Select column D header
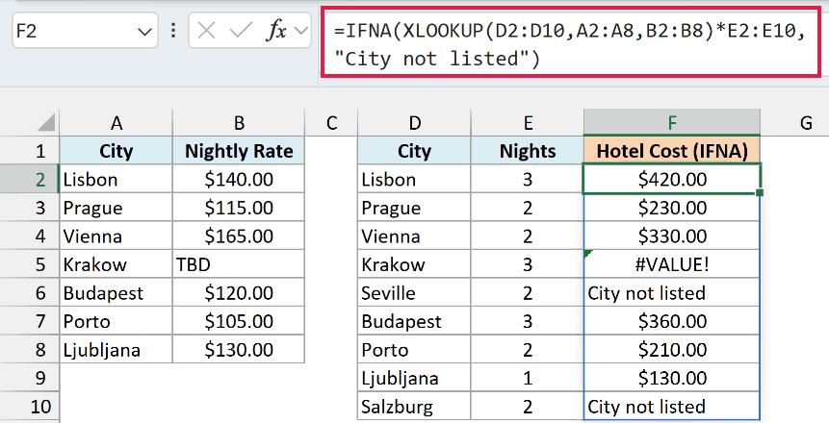 [414, 122]
